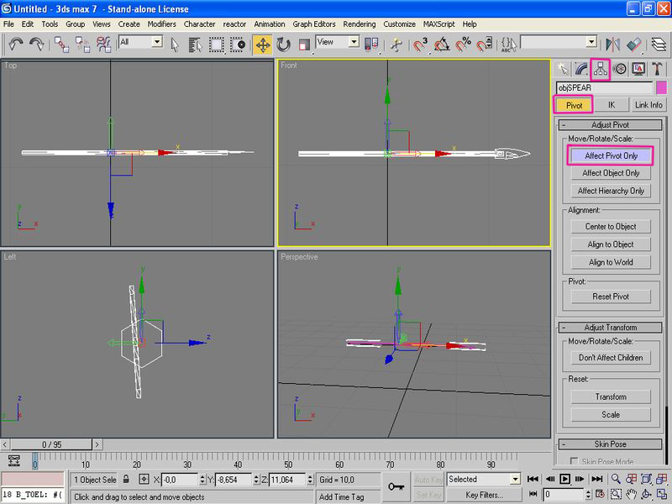
Task: Toggle Affect Object Only
Action: click(611, 173)
